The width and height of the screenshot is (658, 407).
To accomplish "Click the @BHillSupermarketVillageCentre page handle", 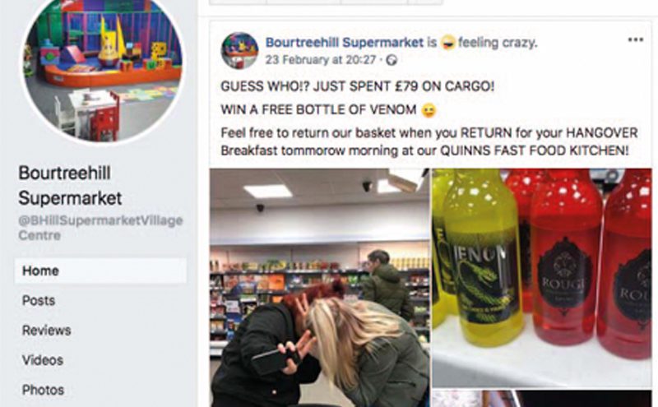I will tap(100, 228).
